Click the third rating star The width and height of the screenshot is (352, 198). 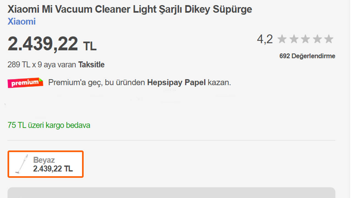306,39
